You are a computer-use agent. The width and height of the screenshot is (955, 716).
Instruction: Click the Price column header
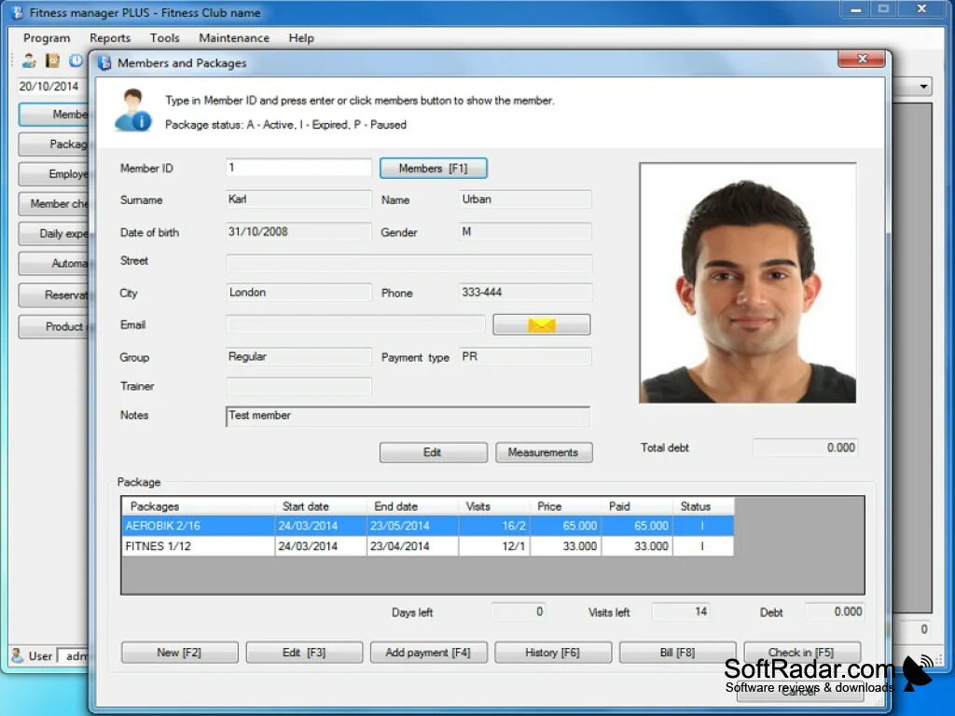point(565,506)
